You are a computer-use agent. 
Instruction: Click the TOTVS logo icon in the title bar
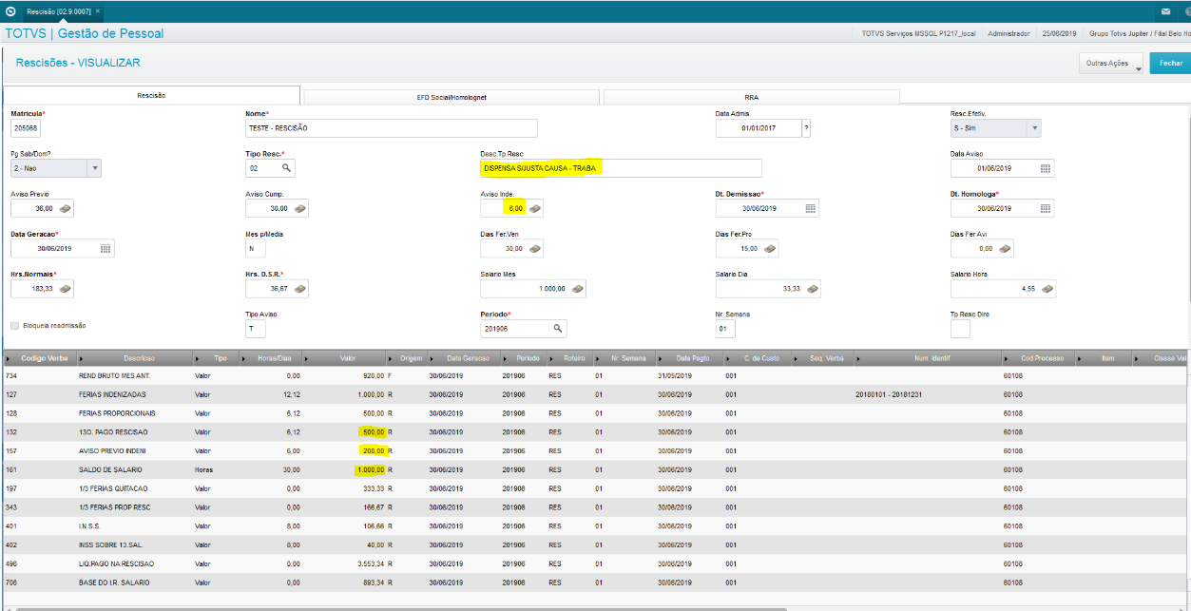10,11
